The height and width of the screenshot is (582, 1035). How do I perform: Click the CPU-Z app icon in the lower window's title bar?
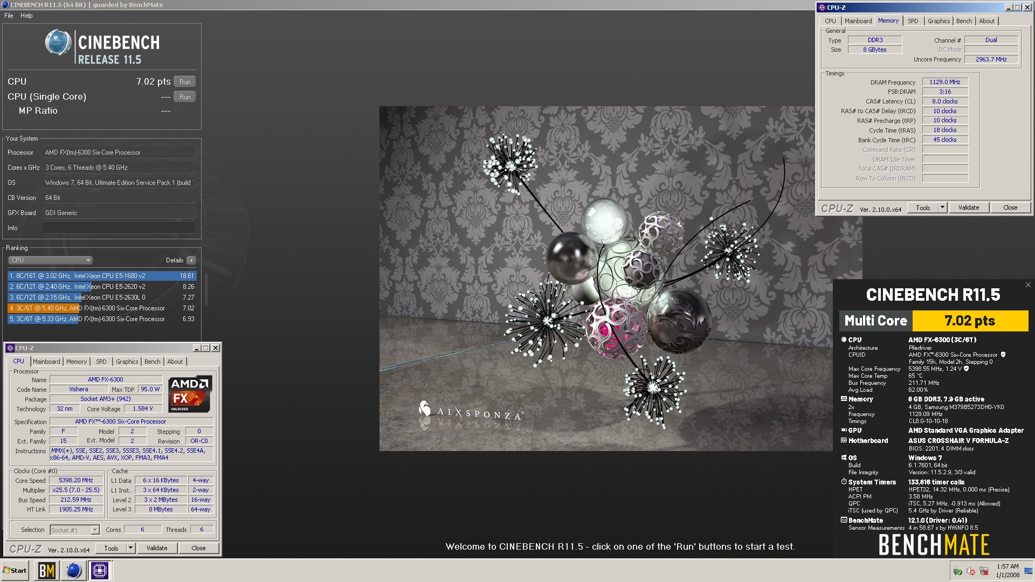pyautogui.click(x=11, y=348)
